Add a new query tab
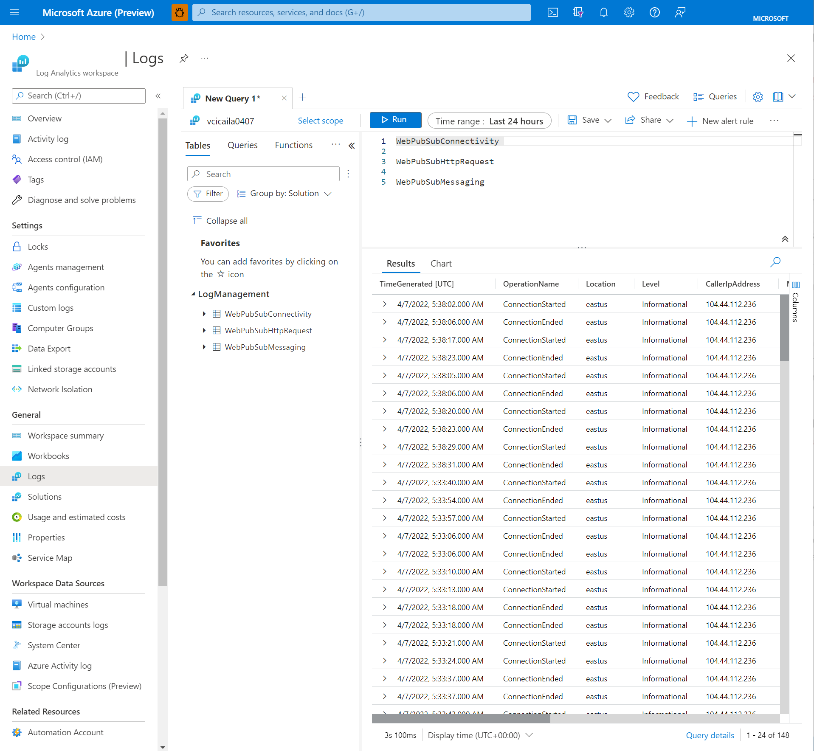This screenshot has height=751, width=814. tap(302, 97)
